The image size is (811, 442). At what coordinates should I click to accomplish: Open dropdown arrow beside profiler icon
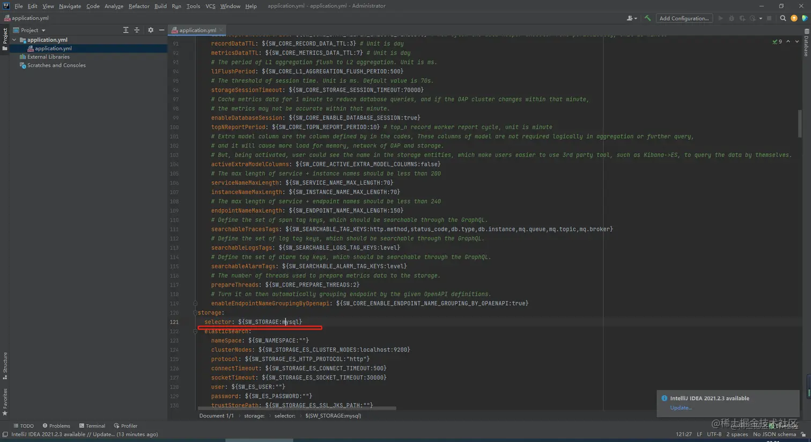[x=761, y=18]
